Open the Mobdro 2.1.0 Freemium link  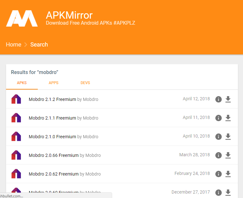pos(52,137)
